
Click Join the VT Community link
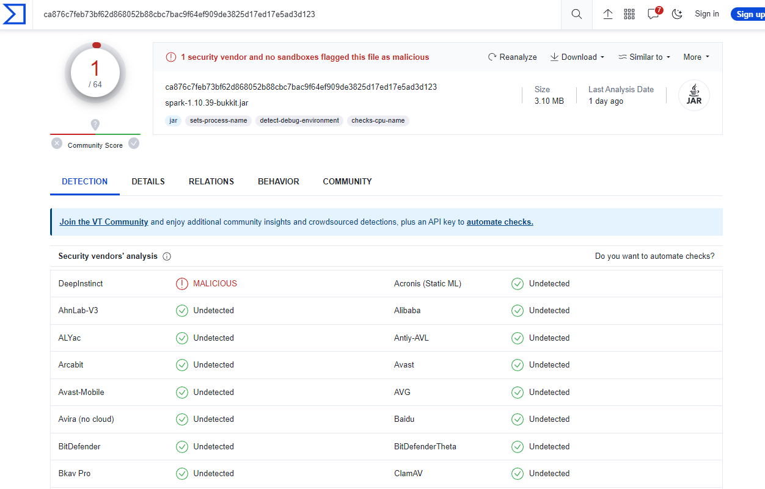[104, 222]
